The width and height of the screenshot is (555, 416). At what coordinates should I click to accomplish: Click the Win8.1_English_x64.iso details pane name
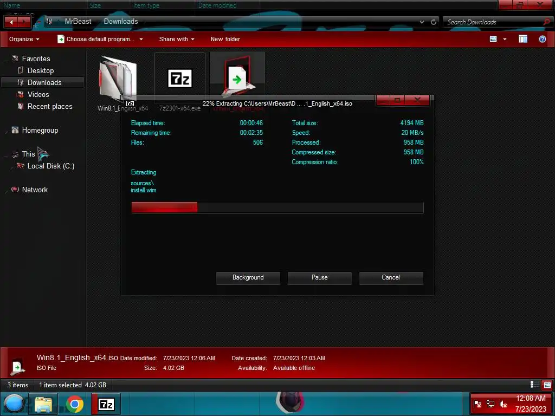77,357
